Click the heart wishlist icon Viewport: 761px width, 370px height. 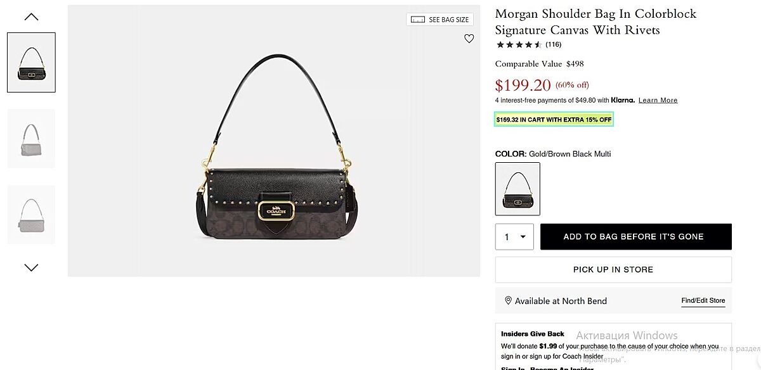(x=469, y=39)
